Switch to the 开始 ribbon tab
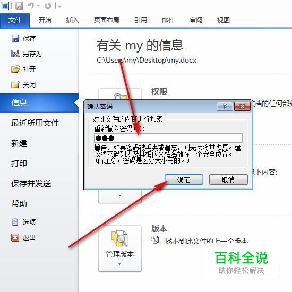The height and width of the screenshot is (292, 292). click(x=45, y=20)
